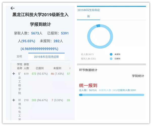This screenshot has height=126, width=152.
Task: Tap the dark blue donut chart segment
Action: tap(98, 26)
